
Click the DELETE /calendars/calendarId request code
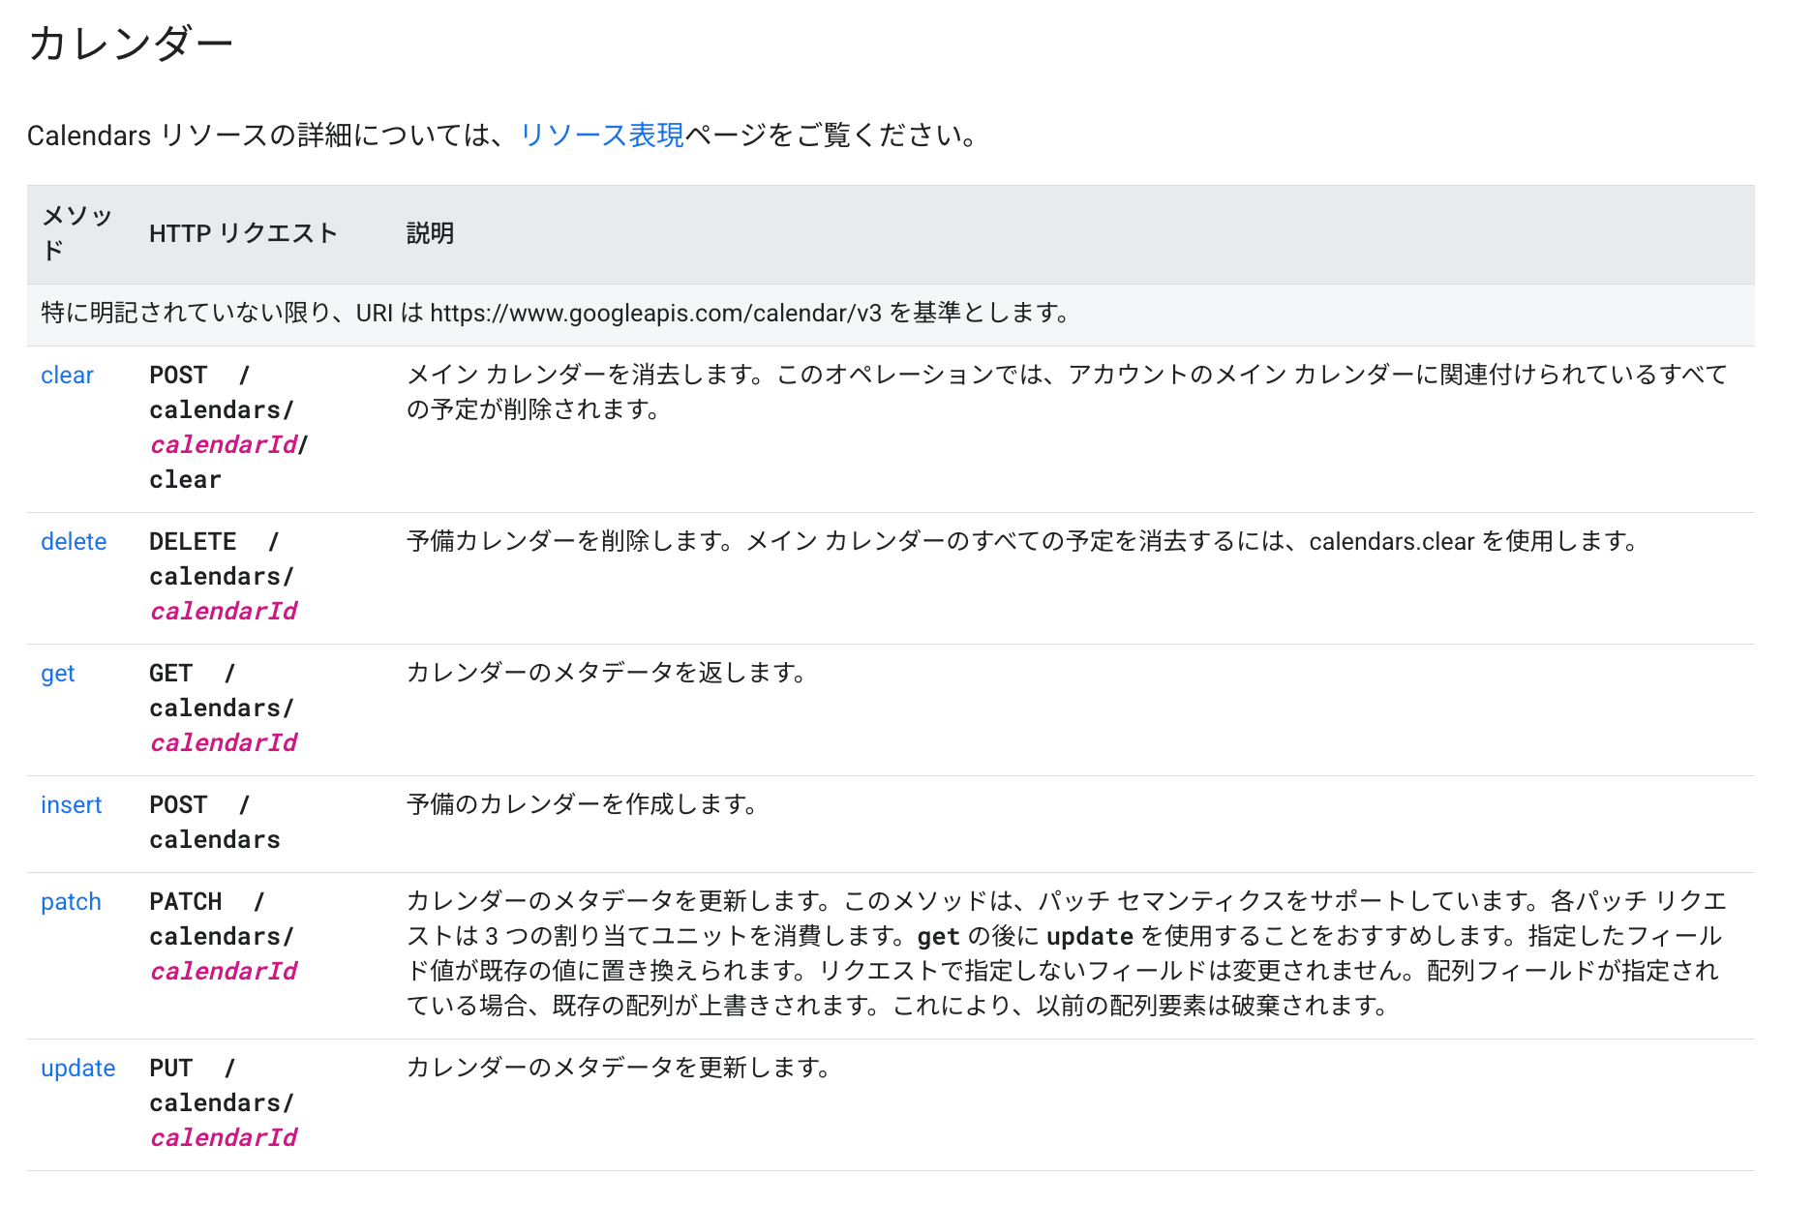(224, 577)
